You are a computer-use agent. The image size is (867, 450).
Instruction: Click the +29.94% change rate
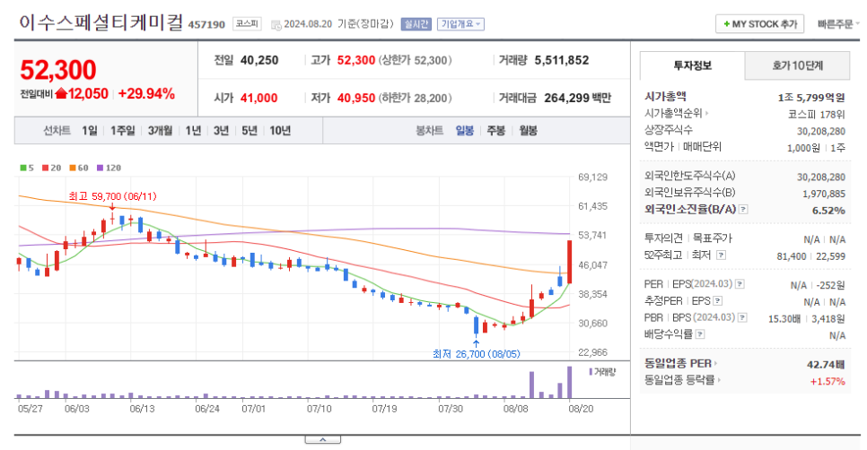coord(146,94)
